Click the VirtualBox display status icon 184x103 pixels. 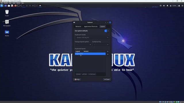coord(171,102)
